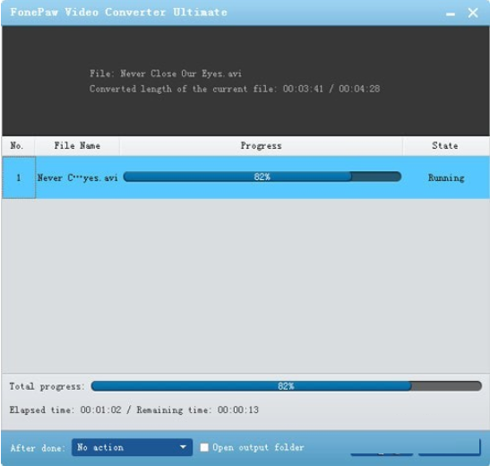Click the Progress column header
Screen dimensions: 490x466
pyautogui.click(x=261, y=146)
